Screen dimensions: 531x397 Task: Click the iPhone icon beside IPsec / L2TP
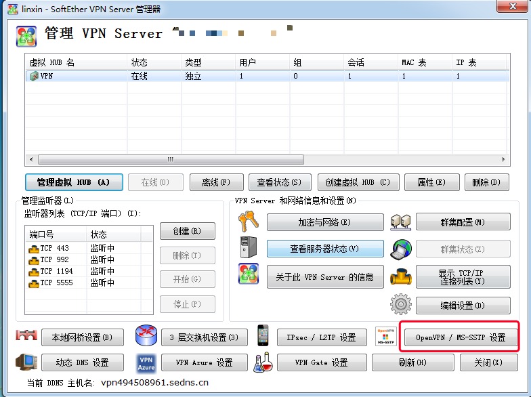tap(263, 335)
